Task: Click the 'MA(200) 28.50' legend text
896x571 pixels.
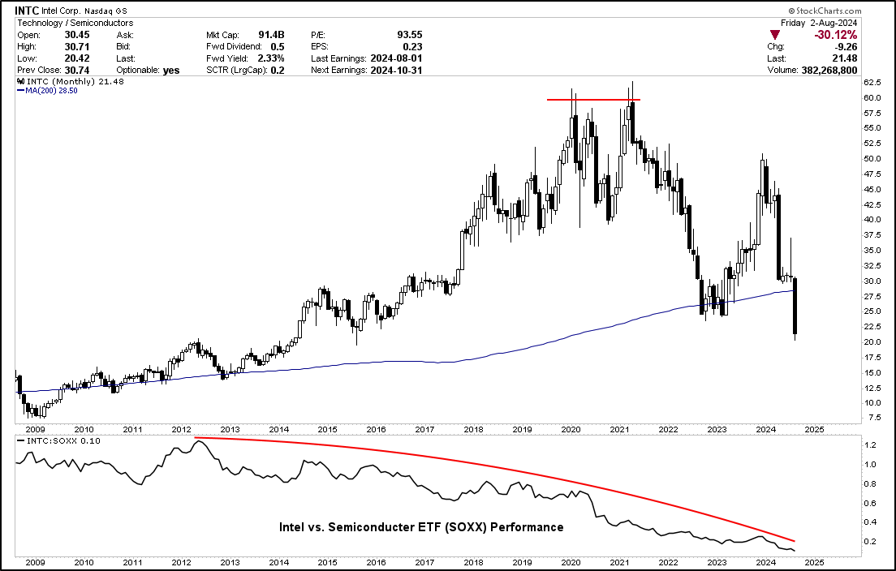Action: tap(51, 91)
